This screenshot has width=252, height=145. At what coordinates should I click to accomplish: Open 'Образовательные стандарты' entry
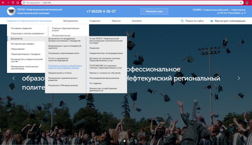click(26, 54)
